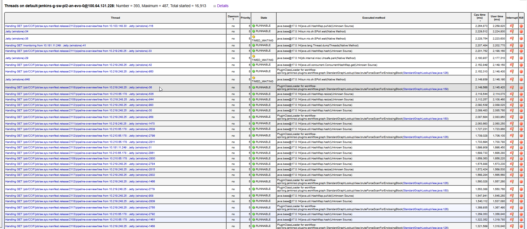Image resolution: width=527 pixels, height=229 pixels.
Task: Kill the /monitoring Jetty (winstone)-41 thread
Action: point(521,46)
